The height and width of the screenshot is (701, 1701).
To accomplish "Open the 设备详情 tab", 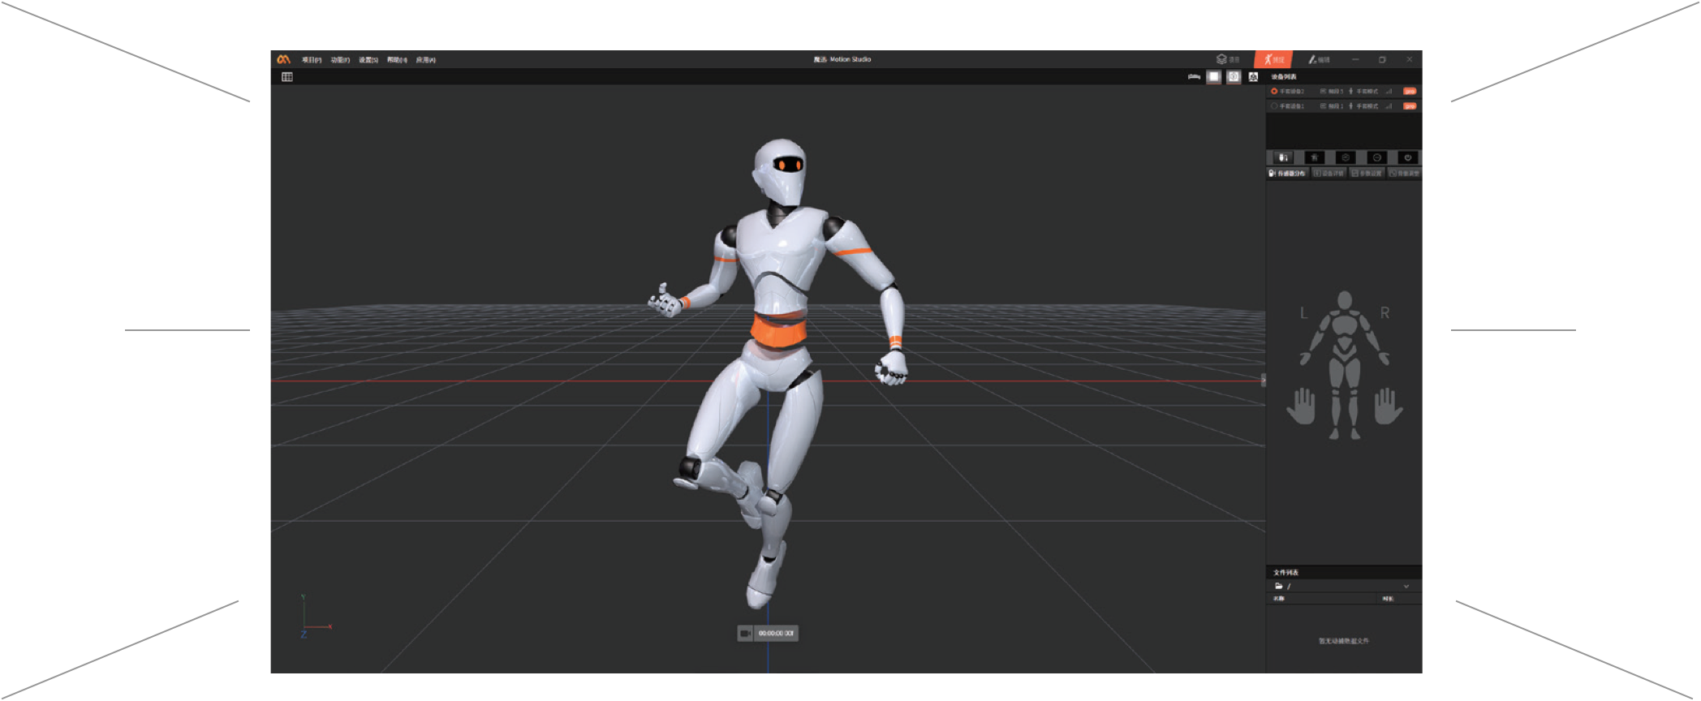I will coord(1329,174).
